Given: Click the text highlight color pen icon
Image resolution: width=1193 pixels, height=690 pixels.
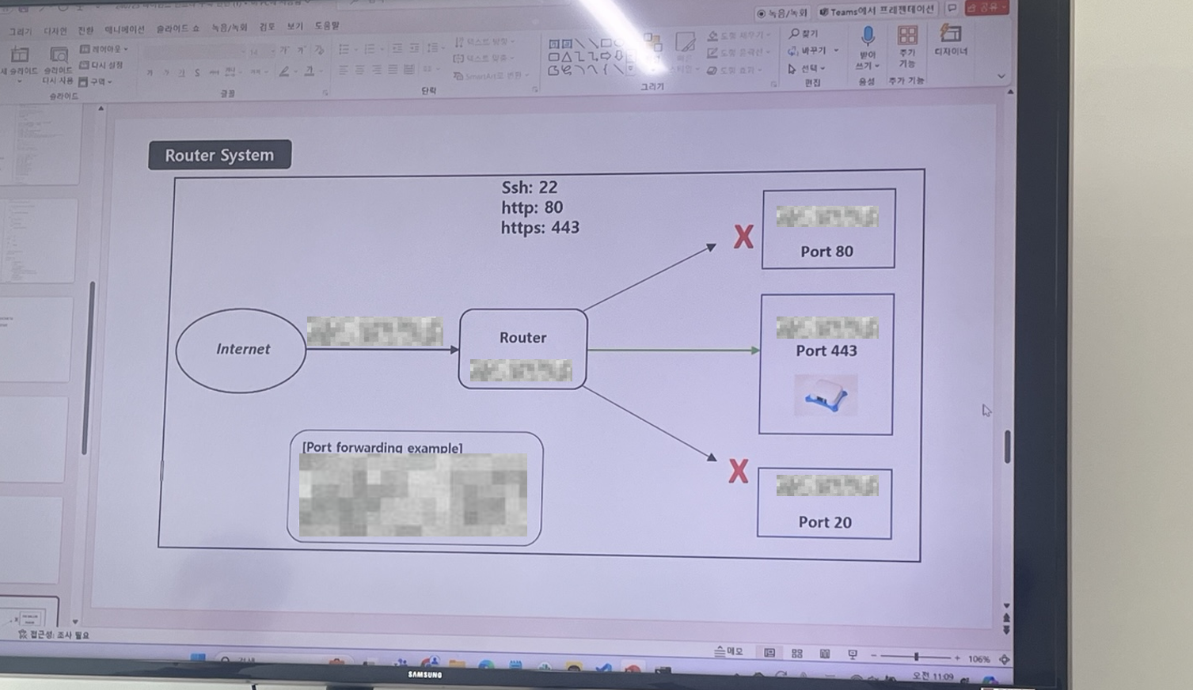Looking at the screenshot, I should coord(285,71).
